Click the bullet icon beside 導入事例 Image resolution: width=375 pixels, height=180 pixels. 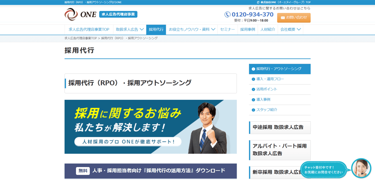253,100
